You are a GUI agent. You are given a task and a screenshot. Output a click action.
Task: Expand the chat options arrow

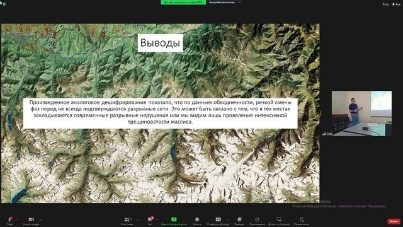click(x=157, y=219)
